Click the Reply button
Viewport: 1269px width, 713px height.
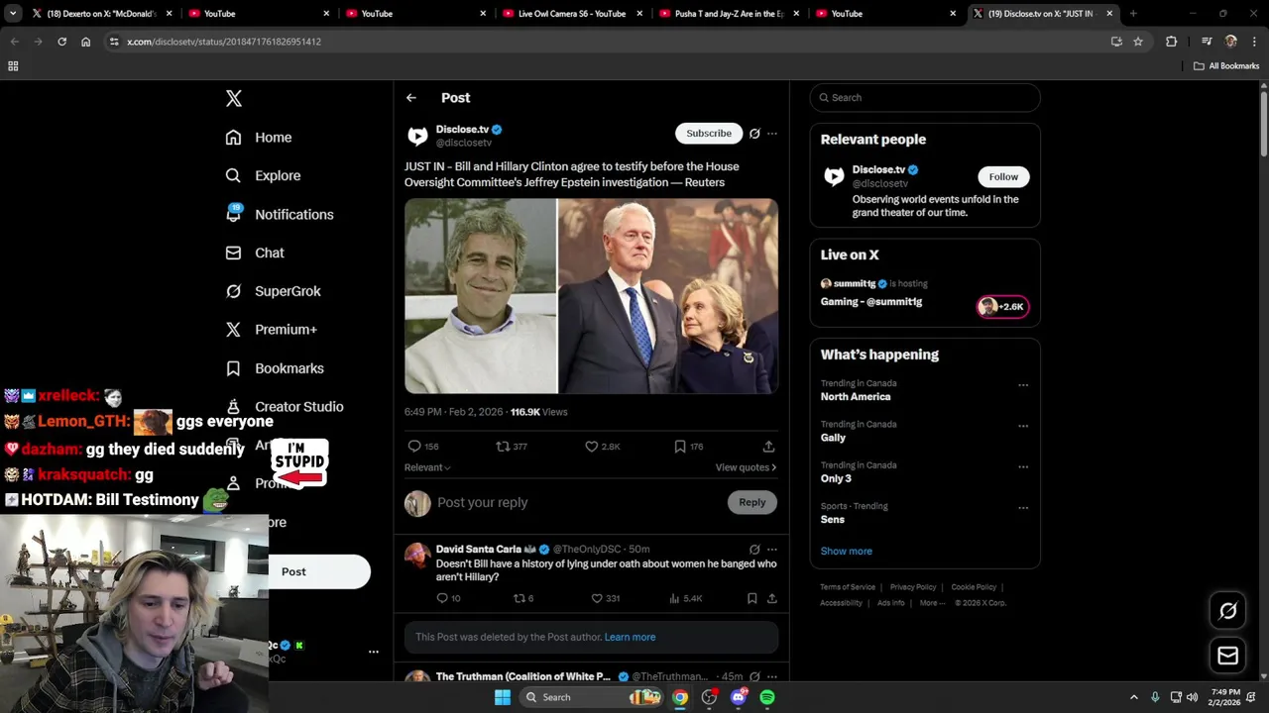752,502
